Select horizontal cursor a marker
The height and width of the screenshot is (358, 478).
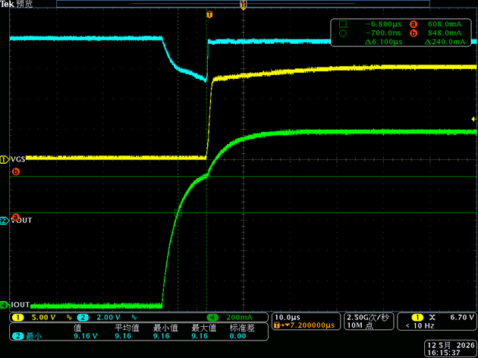point(15,217)
